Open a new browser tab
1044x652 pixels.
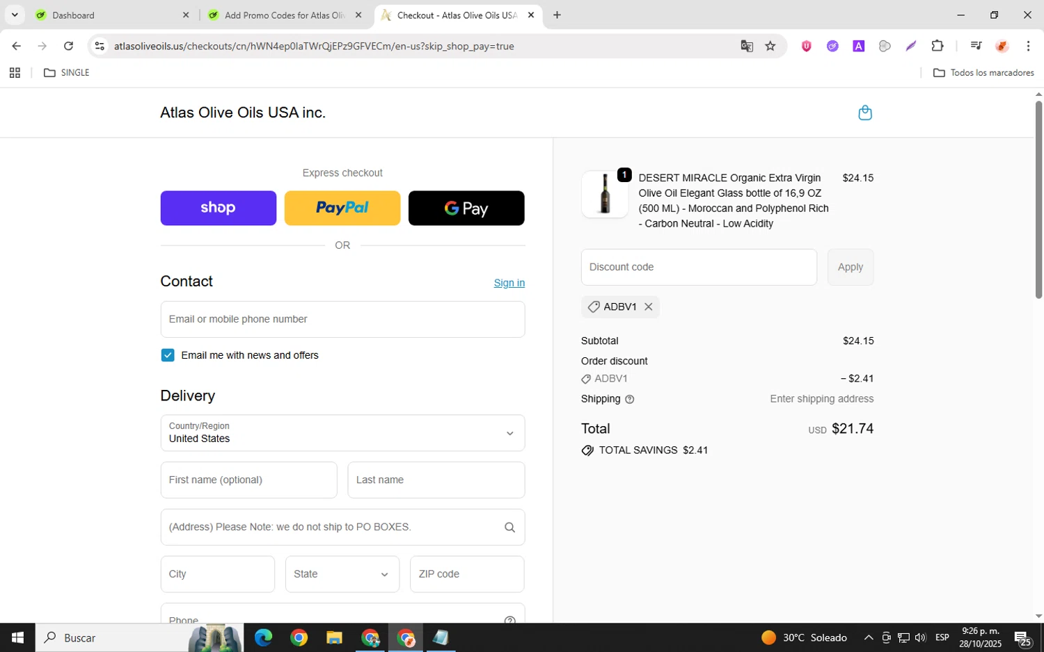(557, 15)
